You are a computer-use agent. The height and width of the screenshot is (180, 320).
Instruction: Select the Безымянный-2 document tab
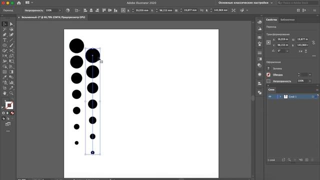point(53,17)
